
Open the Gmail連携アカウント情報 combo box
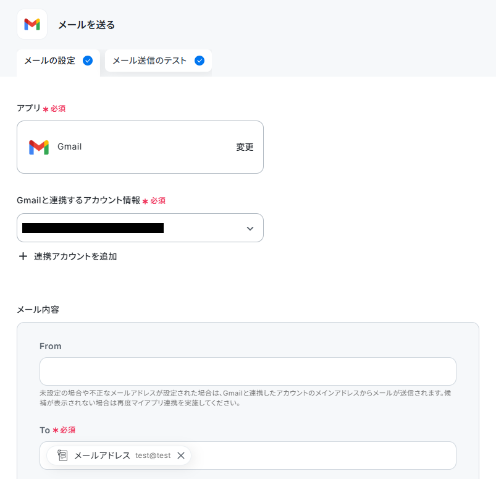click(140, 227)
